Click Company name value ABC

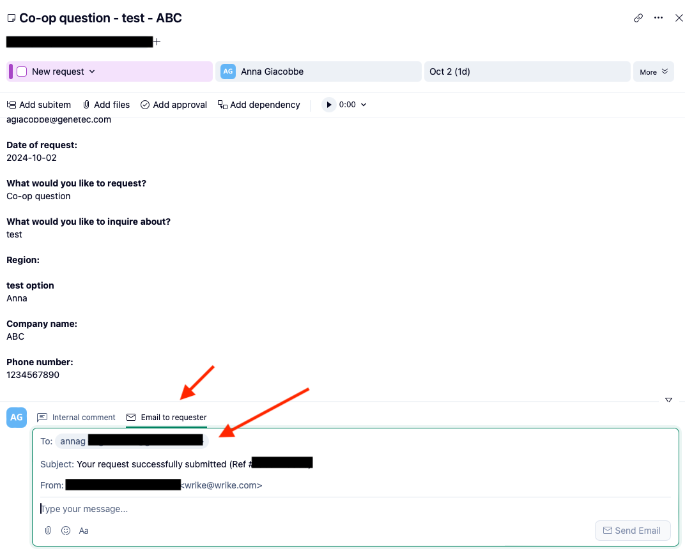pos(15,336)
